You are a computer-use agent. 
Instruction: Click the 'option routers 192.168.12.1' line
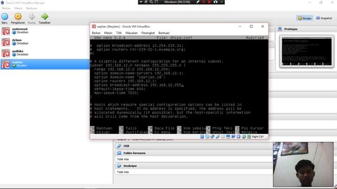pos(125,81)
